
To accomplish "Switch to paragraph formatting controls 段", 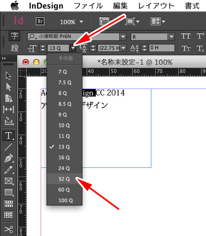I will [14, 48].
